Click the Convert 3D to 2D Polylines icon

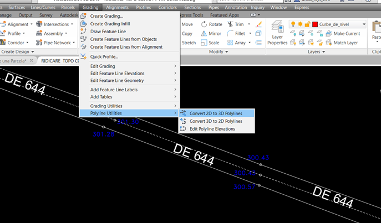point(183,121)
